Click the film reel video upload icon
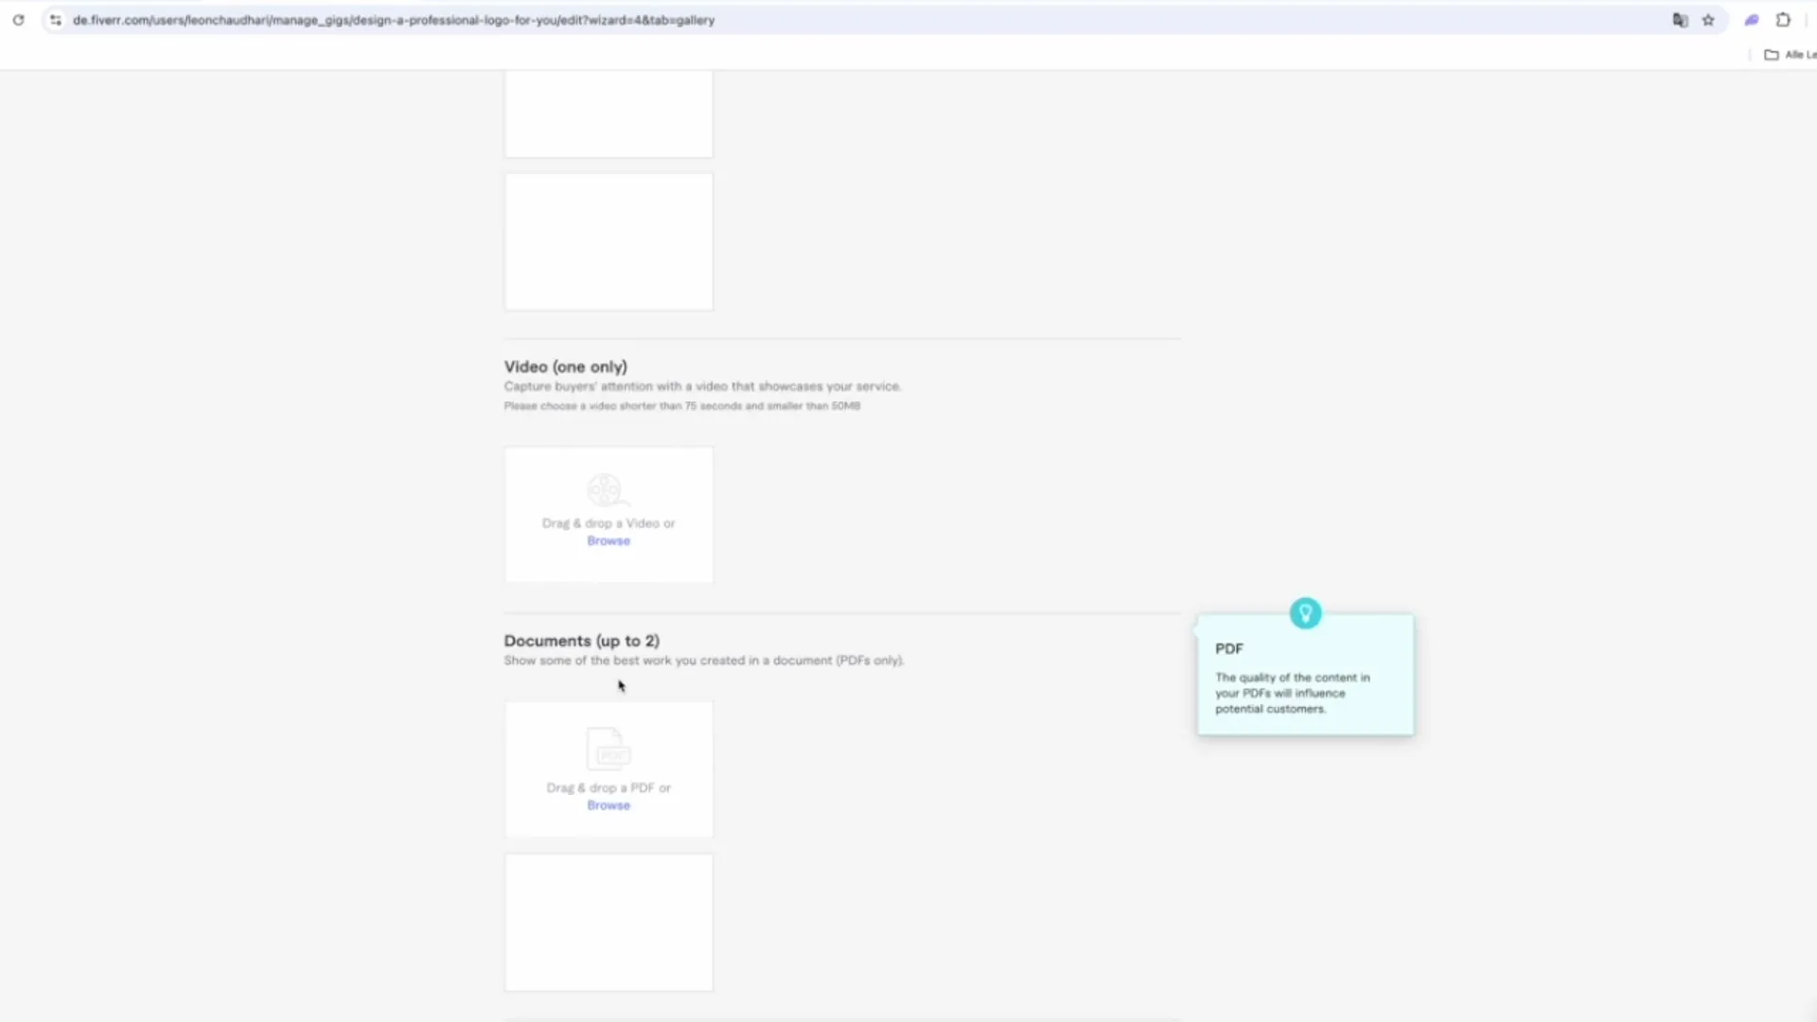The image size is (1817, 1022). (606, 490)
